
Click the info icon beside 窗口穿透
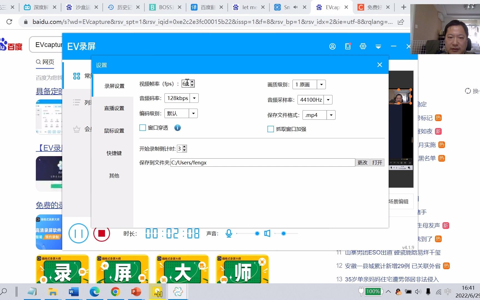(x=177, y=127)
